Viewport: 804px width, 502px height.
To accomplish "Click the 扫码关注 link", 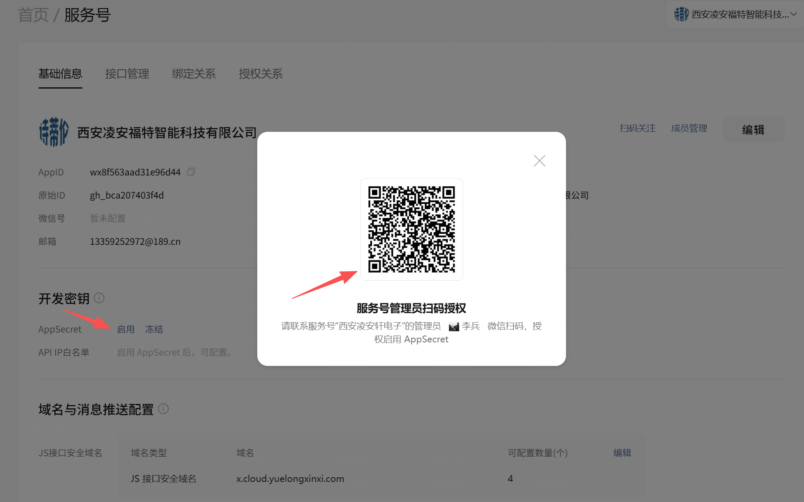I will click(x=638, y=128).
